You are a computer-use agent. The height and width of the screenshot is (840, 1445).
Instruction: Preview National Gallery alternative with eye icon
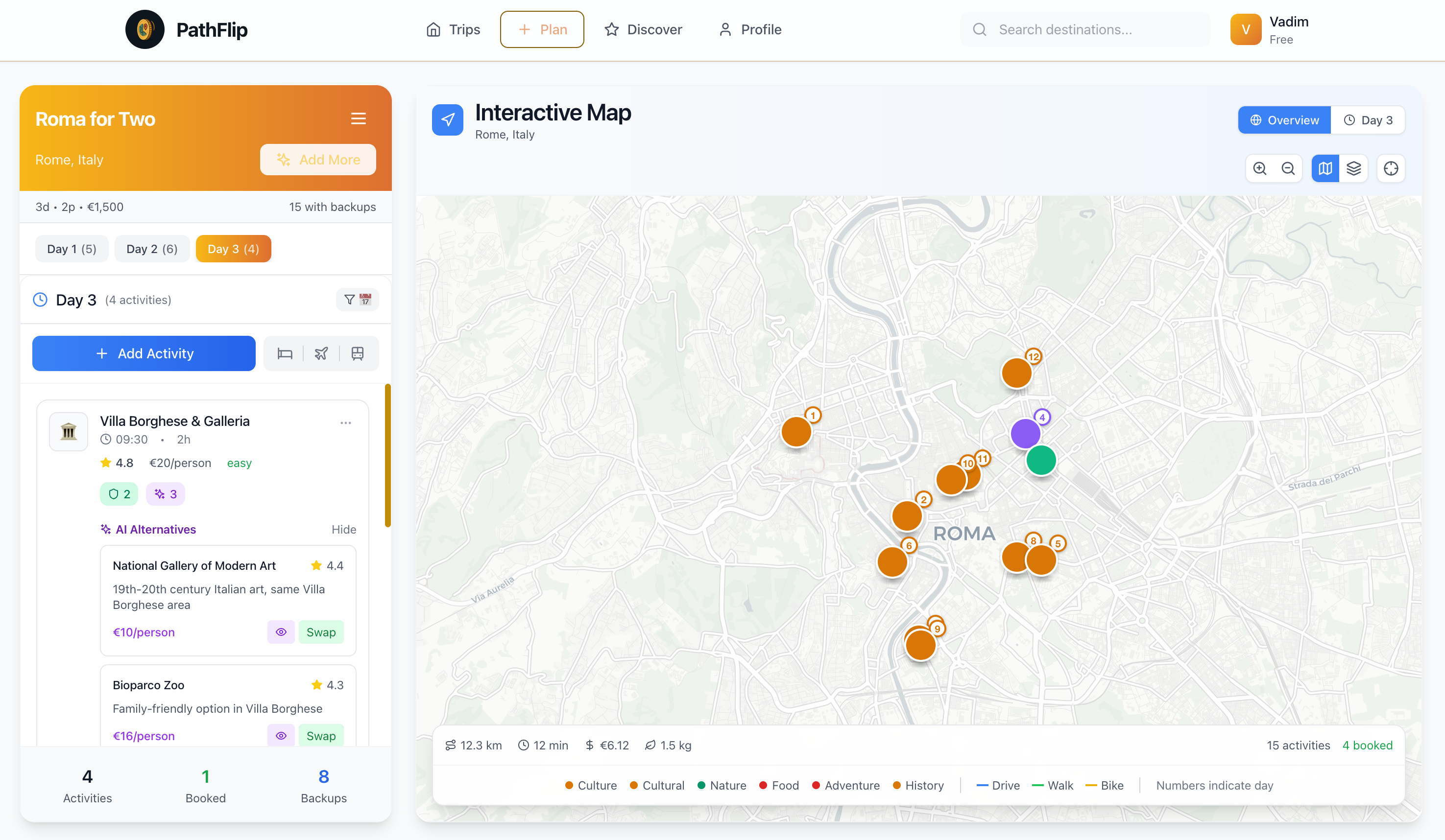[281, 632]
